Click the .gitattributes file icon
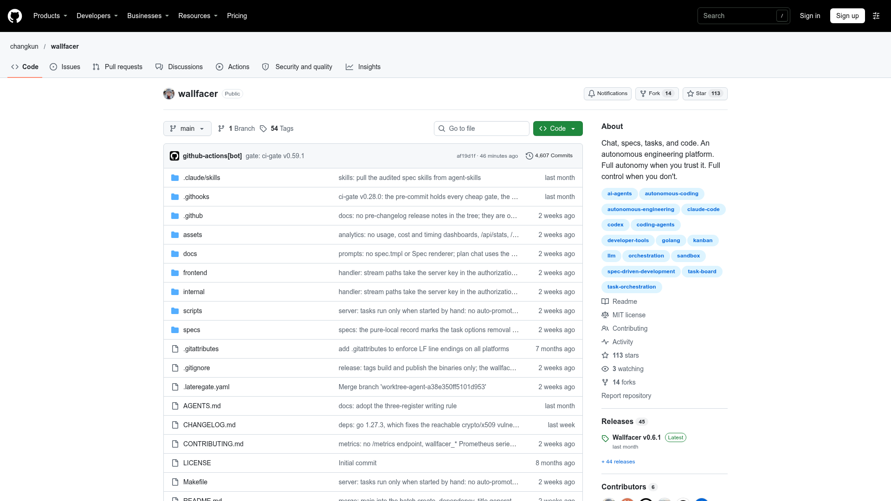891x501 pixels. (x=175, y=349)
